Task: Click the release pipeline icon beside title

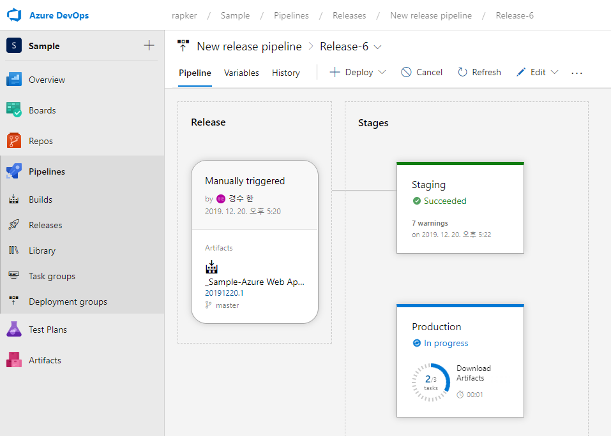Action: pos(183,45)
